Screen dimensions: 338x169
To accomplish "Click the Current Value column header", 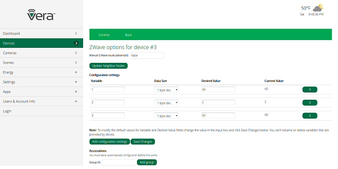I will pos(274,81).
